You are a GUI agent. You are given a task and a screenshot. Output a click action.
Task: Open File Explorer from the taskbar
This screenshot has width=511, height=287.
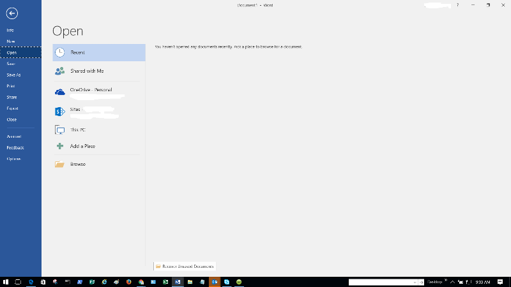190,282
